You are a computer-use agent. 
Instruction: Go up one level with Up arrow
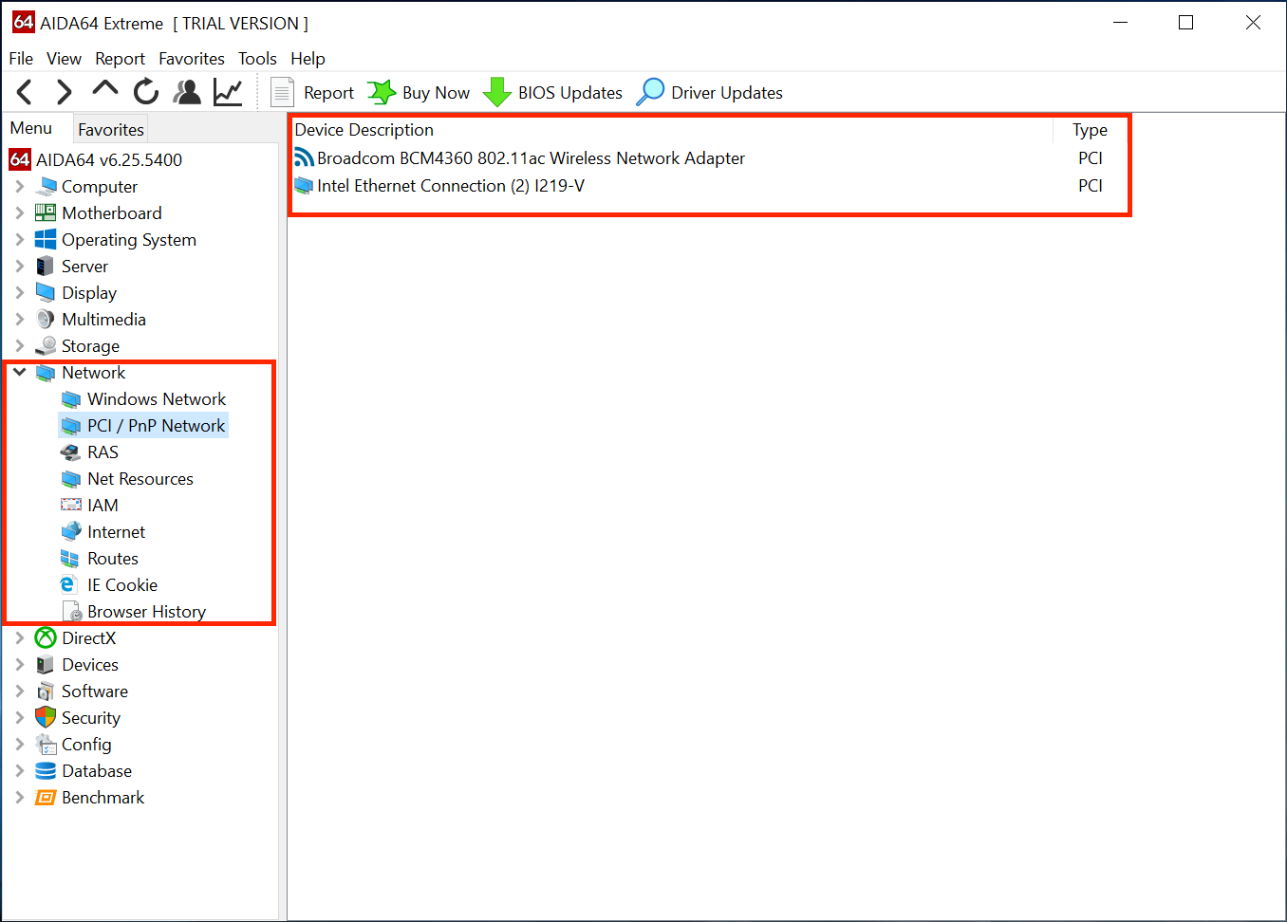coord(104,90)
